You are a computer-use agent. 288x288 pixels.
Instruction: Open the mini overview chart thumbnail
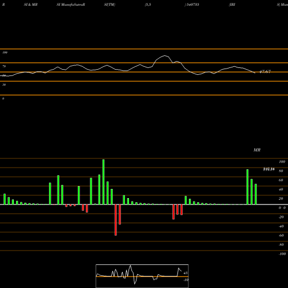[142, 276]
